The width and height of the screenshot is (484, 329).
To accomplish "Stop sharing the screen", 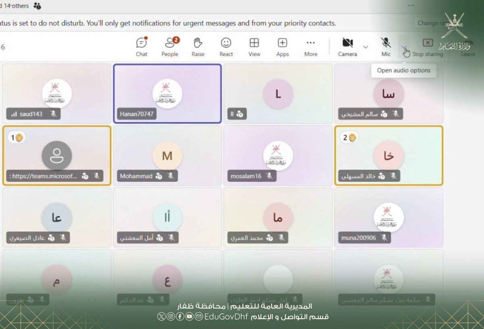I will coord(428,47).
